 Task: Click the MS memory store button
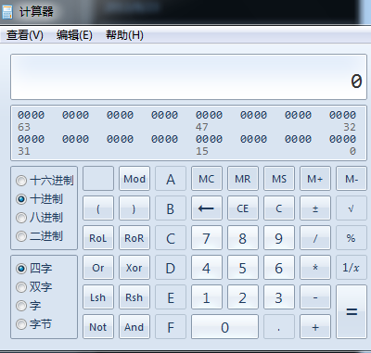click(279, 179)
